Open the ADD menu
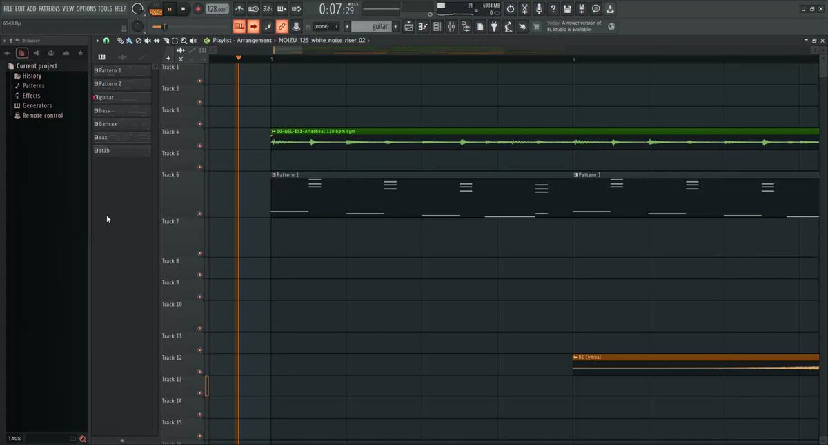 click(32, 8)
